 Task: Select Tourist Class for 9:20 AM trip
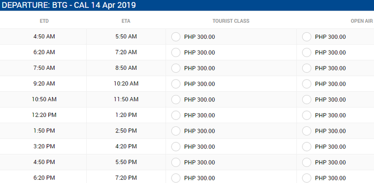pyautogui.click(x=176, y=84)
